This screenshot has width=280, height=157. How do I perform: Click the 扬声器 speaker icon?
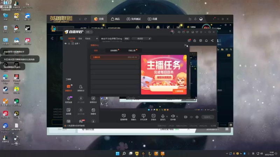coord(173,117)
